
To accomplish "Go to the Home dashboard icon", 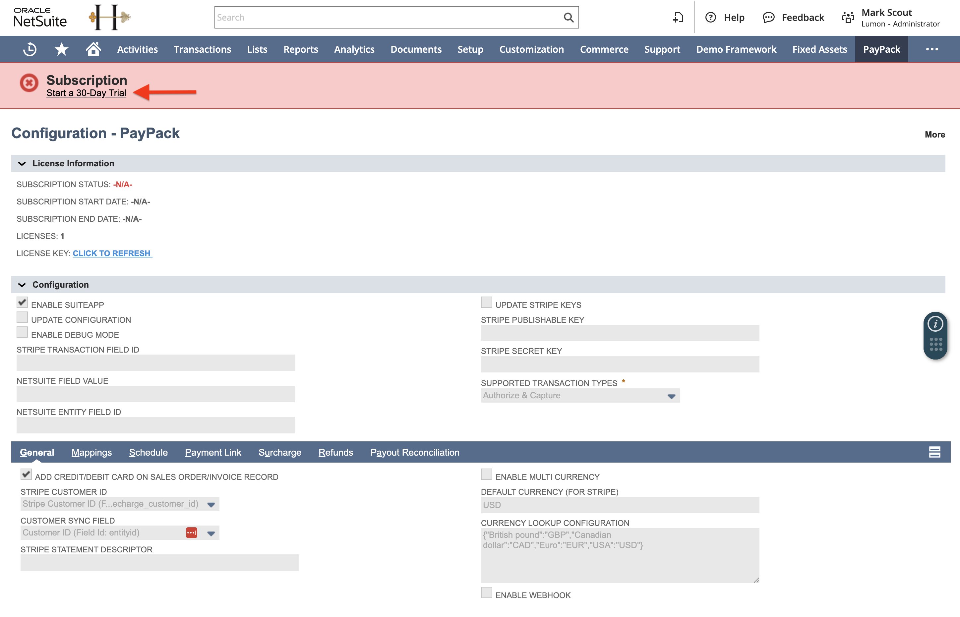I will pyautogui.click(x=93, y=49).
